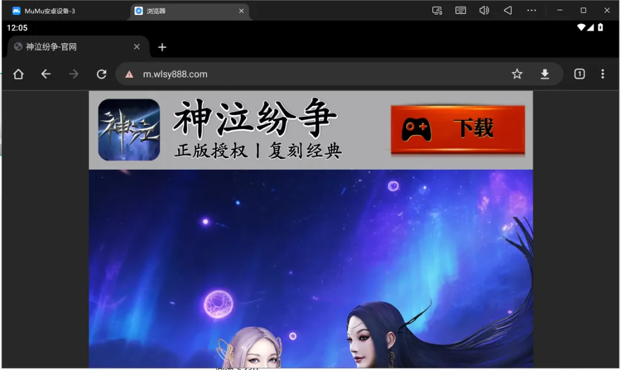
Task: Open the MuMu keyboard mapping tool
Action: click(x=461, y=11)
